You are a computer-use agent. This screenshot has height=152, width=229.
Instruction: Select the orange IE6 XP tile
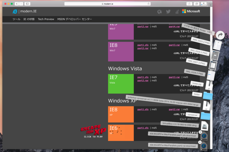[x=121, y=133]
